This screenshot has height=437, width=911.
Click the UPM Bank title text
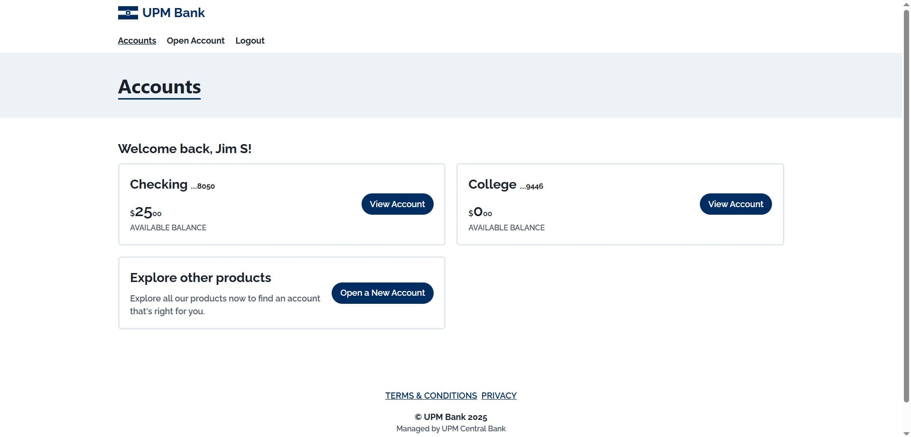(174, 13)
